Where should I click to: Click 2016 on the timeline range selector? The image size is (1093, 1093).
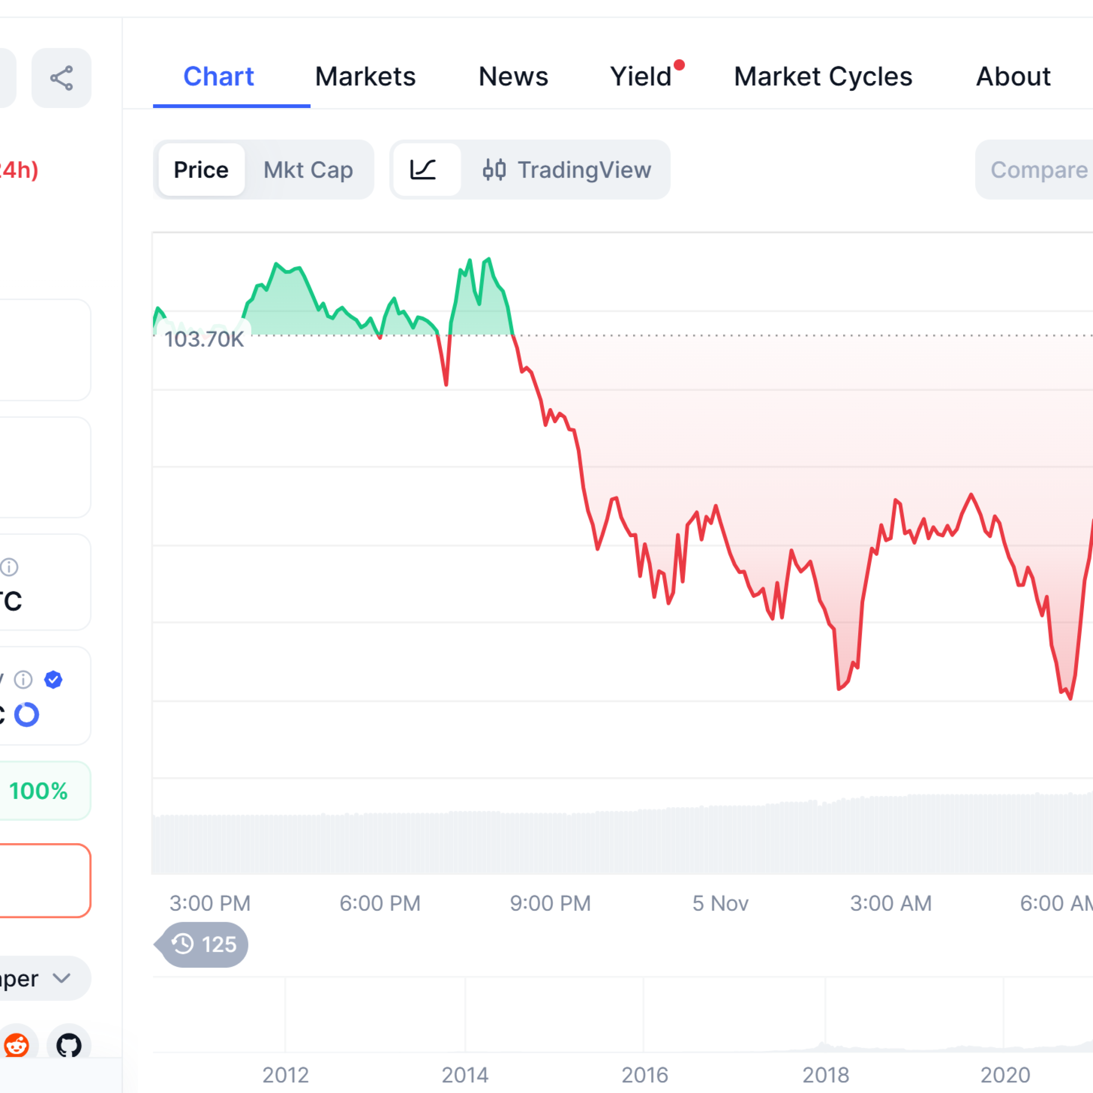pyautogui.click(x=644, y=1074)
